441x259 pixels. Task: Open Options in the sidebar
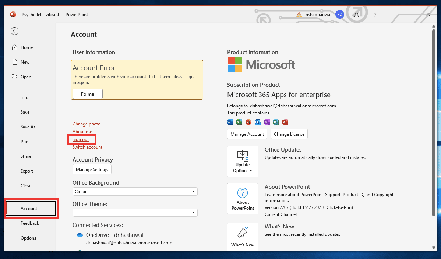28,238
